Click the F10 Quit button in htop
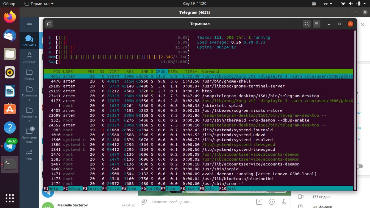370x208 pixels. pyautogui.click(x=227, y=188)
